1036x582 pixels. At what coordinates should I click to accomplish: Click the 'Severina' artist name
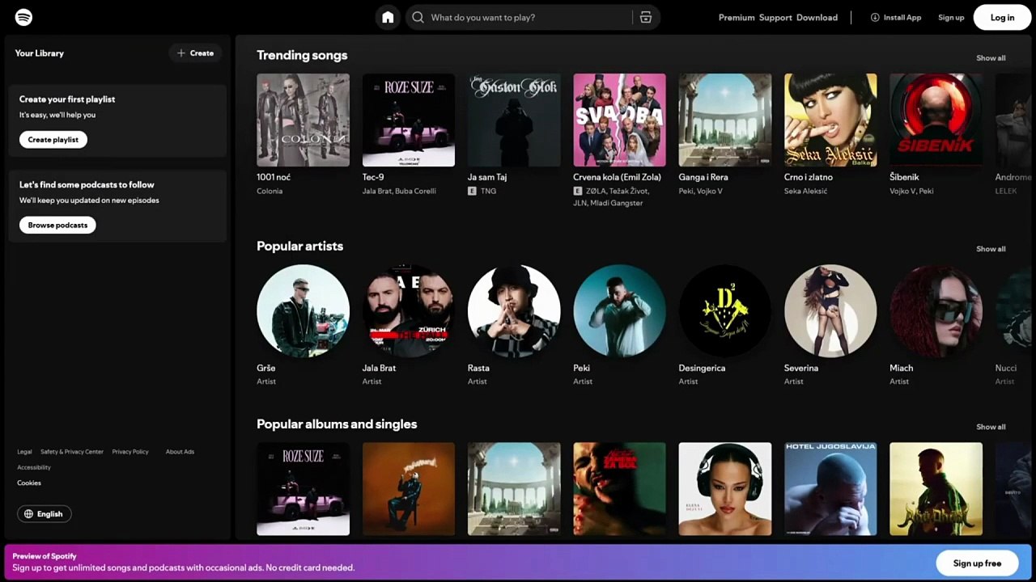801,368
